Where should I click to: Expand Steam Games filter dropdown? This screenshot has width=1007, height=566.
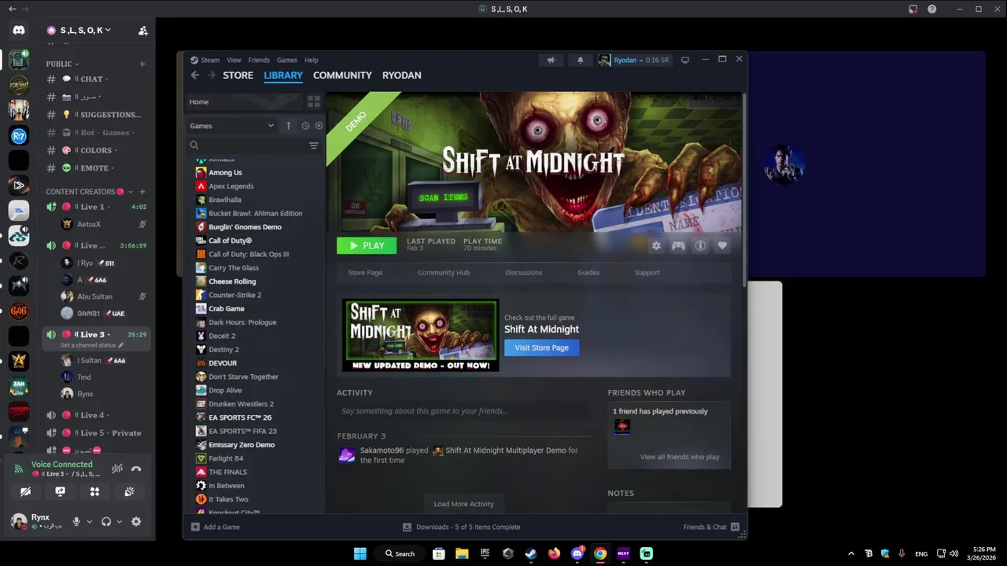(x=231, y=126)
